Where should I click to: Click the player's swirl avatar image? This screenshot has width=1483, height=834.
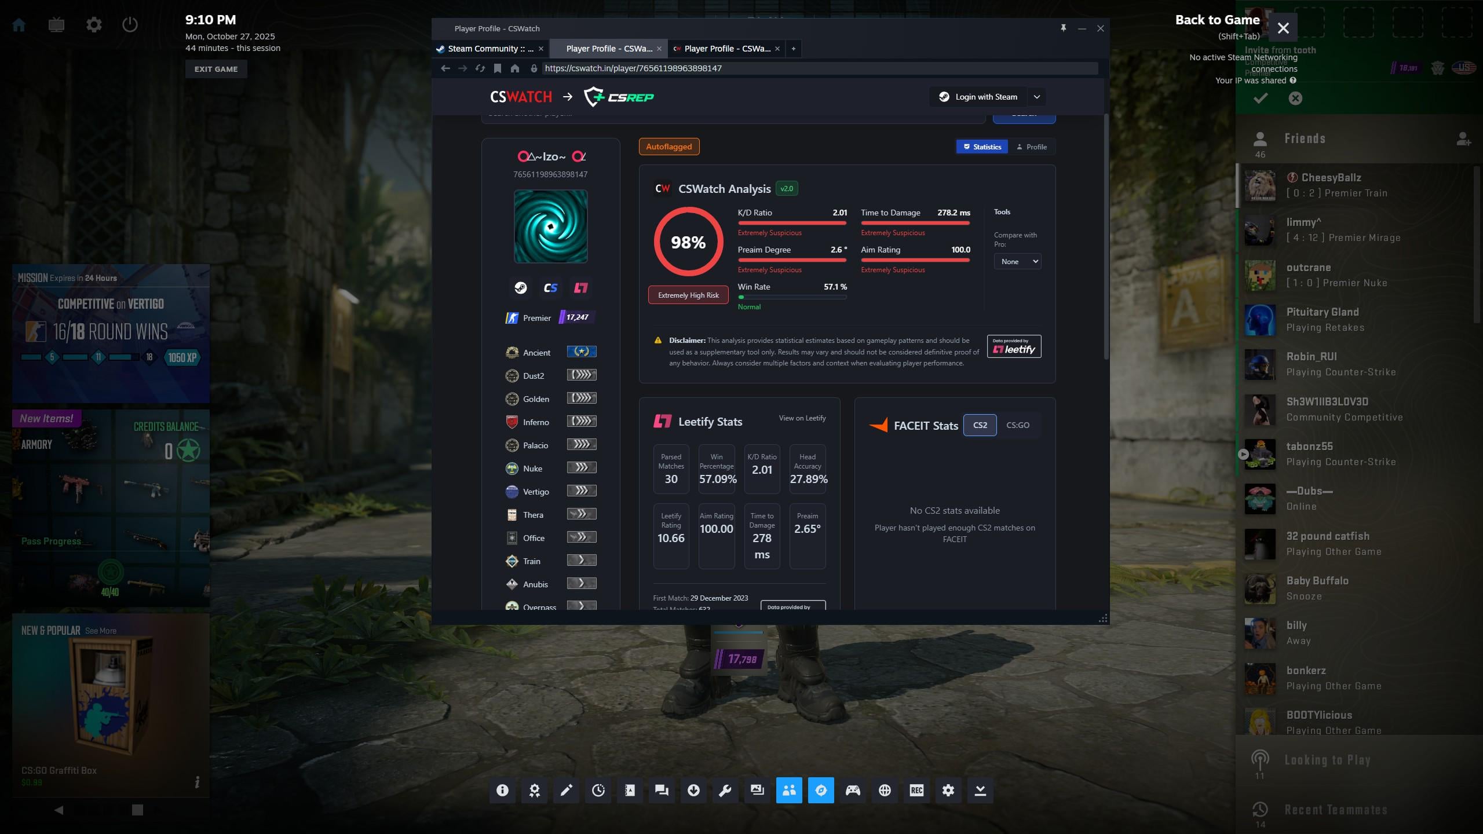[x=550, y=226]
